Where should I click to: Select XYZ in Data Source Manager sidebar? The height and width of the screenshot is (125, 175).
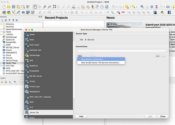[49, 107]
